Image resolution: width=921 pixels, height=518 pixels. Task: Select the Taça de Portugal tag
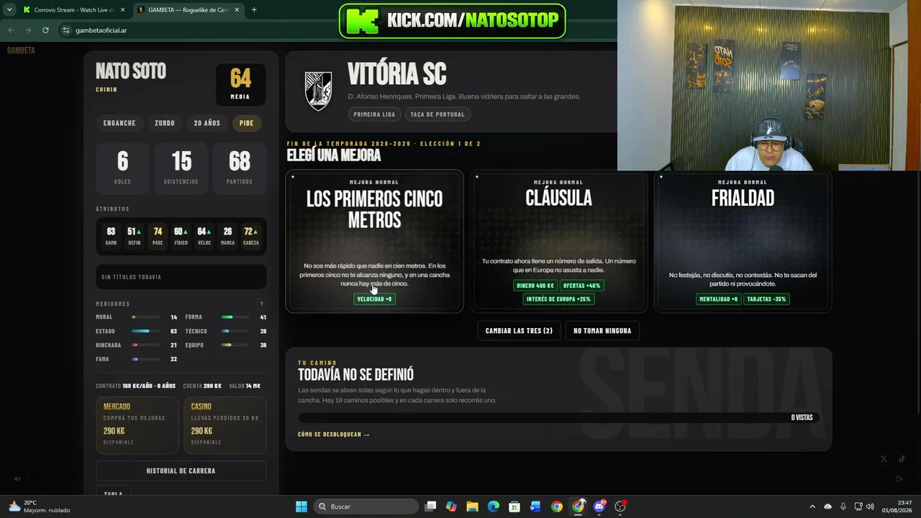coord(437,114)
